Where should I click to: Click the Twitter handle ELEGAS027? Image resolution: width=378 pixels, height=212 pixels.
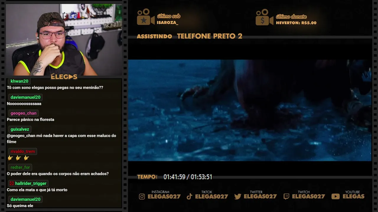[260, 197]
